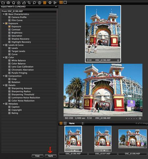The image size is (148, 159).
Task: Open the Capture camera tool tab
Action: [8, 3]
